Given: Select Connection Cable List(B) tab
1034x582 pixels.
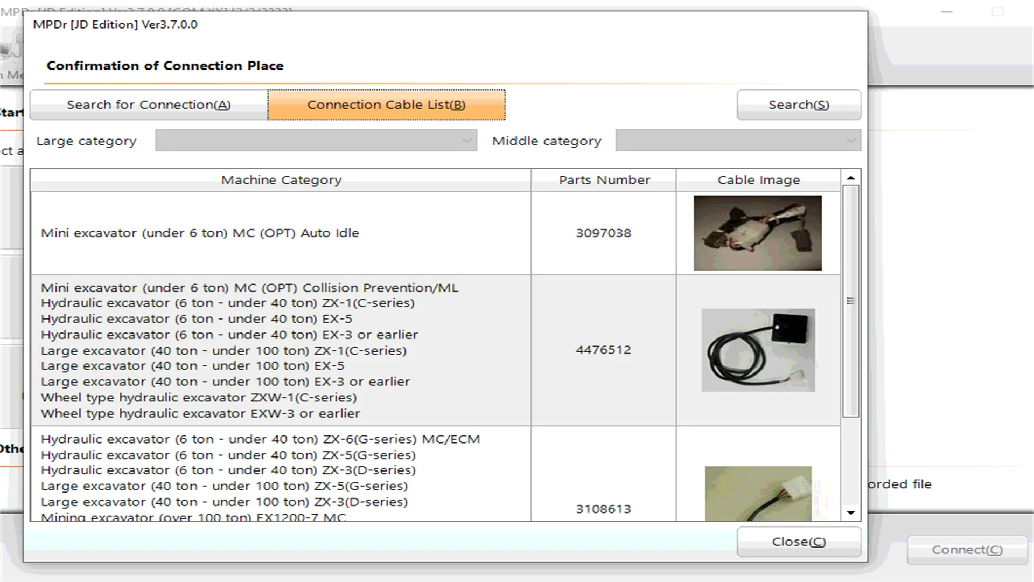Looking at the screenshot, I should pos(386,105).
